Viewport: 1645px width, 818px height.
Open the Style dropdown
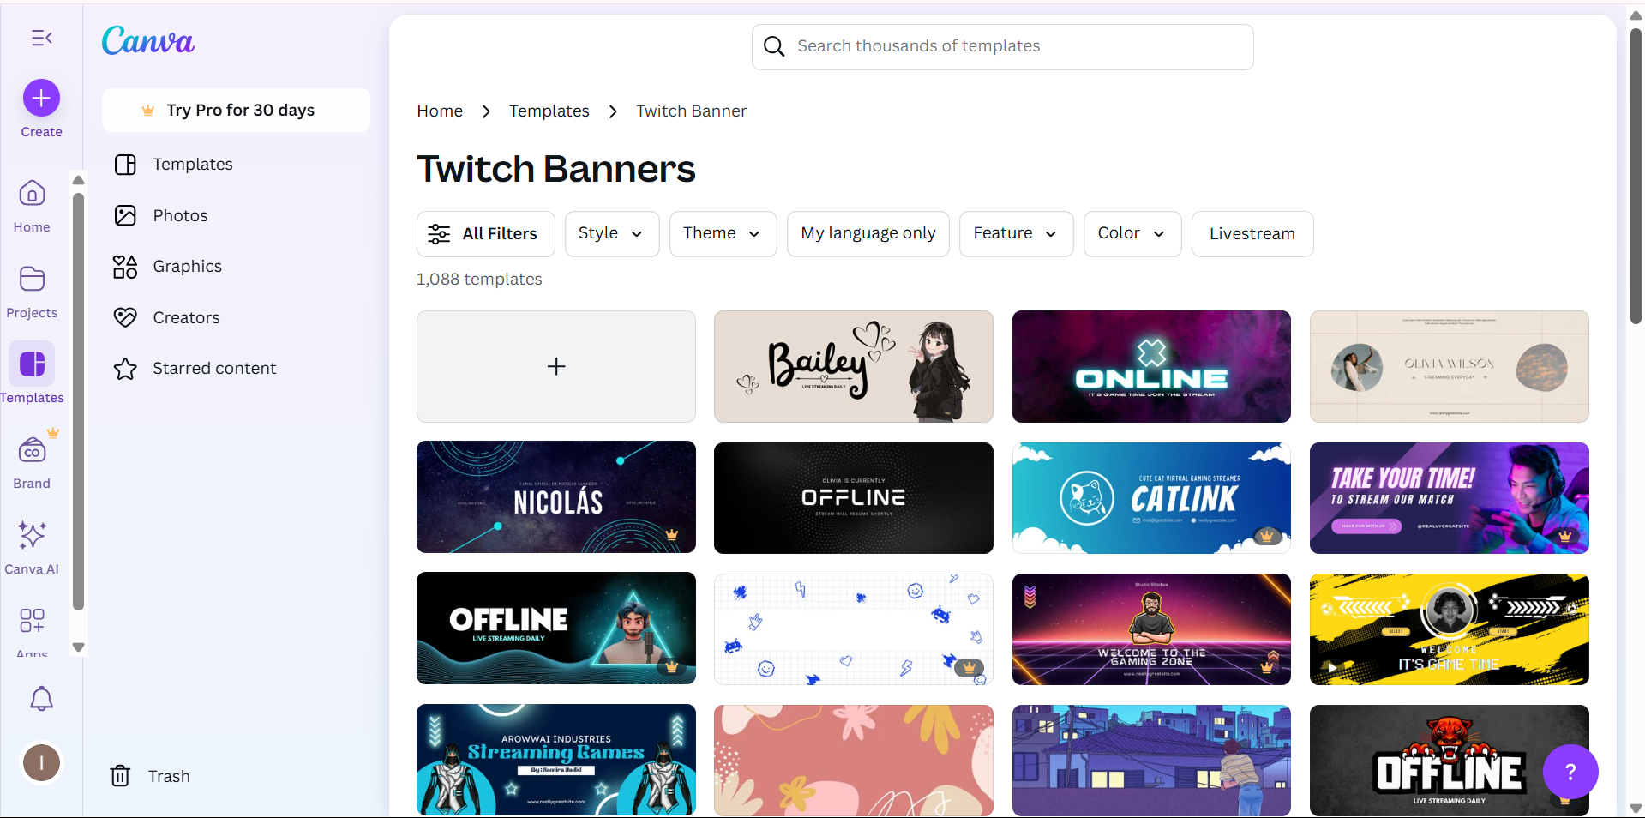610,233
